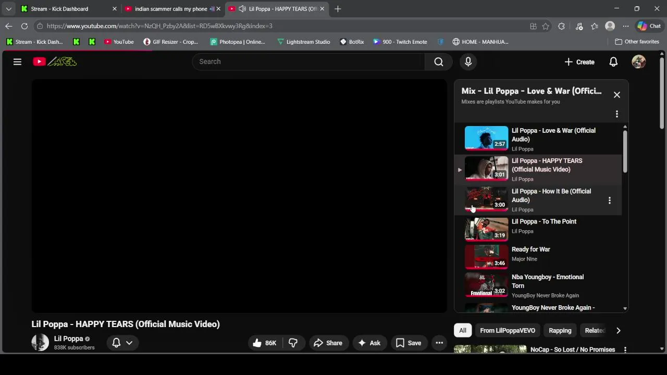Open the YouTube bookmark
The width and height of the screenshot is (667, 375).
click(x=119, y=42)
